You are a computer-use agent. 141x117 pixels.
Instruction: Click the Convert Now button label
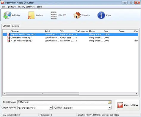pyautogui.click(x=131, y=105)
